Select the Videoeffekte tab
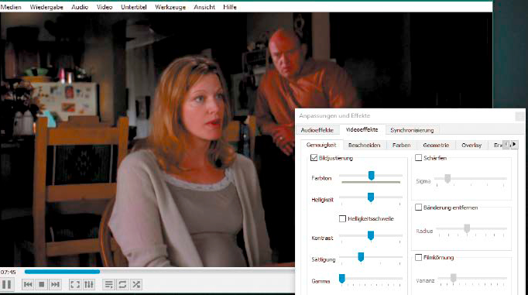This screenshot has height=295, width=528. pos(362,129)
